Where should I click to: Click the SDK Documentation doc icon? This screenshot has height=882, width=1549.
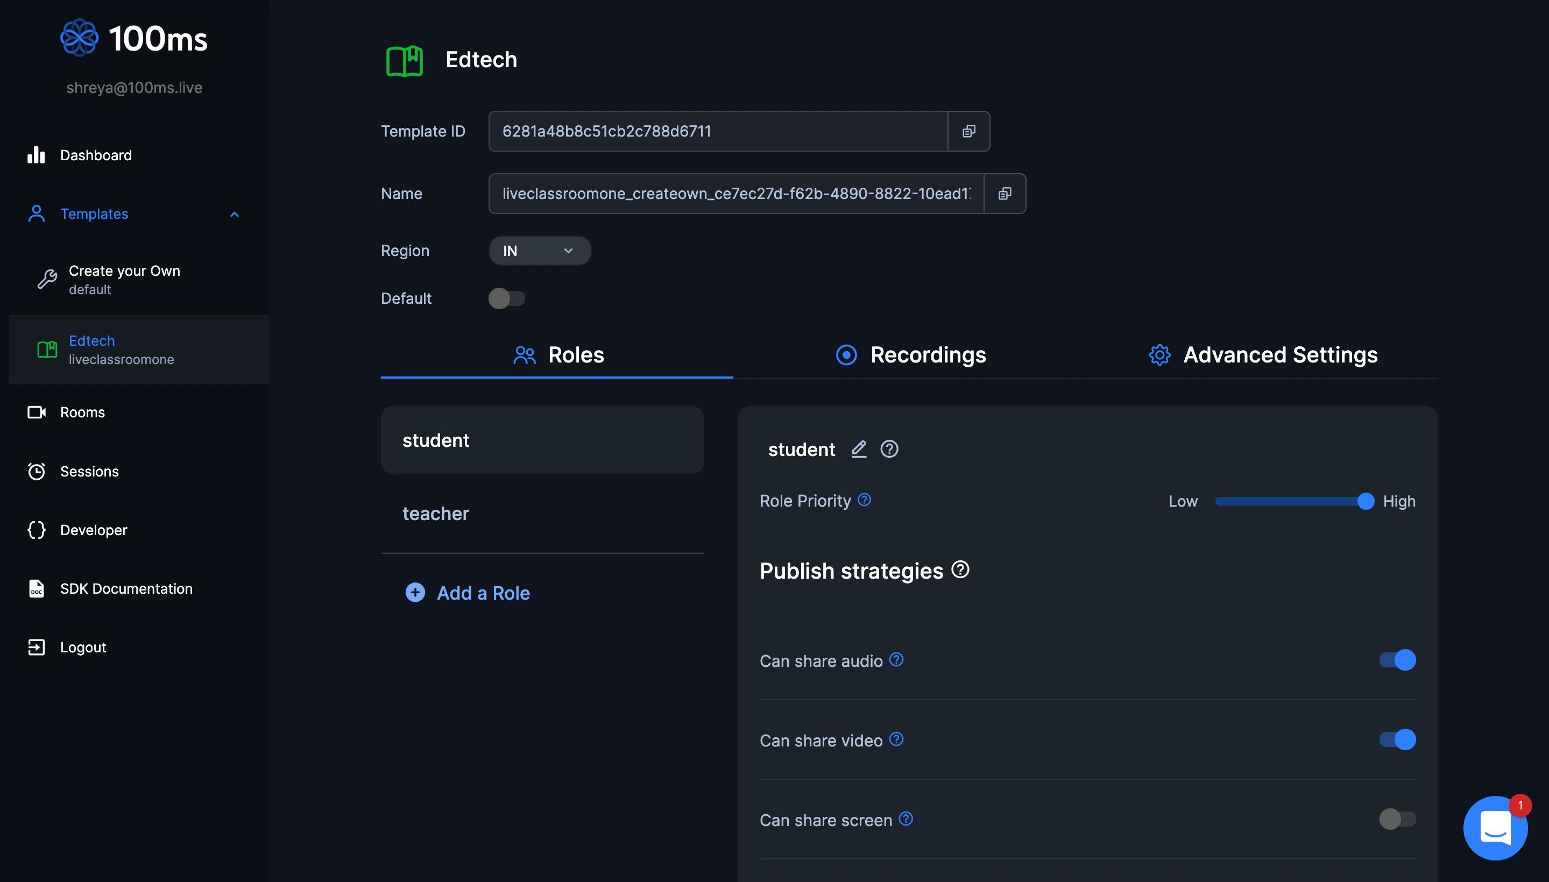(x=37, y=589)
